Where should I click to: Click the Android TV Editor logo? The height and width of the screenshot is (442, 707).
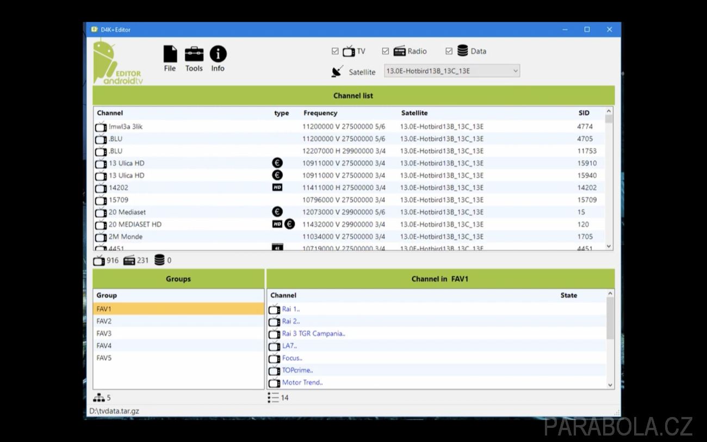pos(117,63)
